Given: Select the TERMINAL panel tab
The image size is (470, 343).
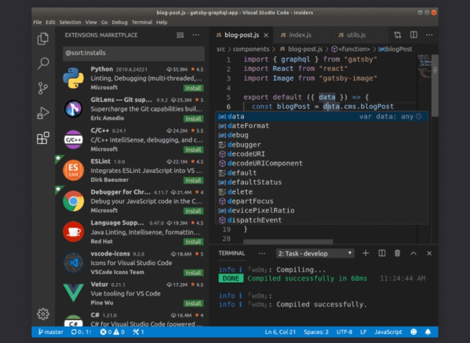Looking at the screenshot, I should click(232, 253).
